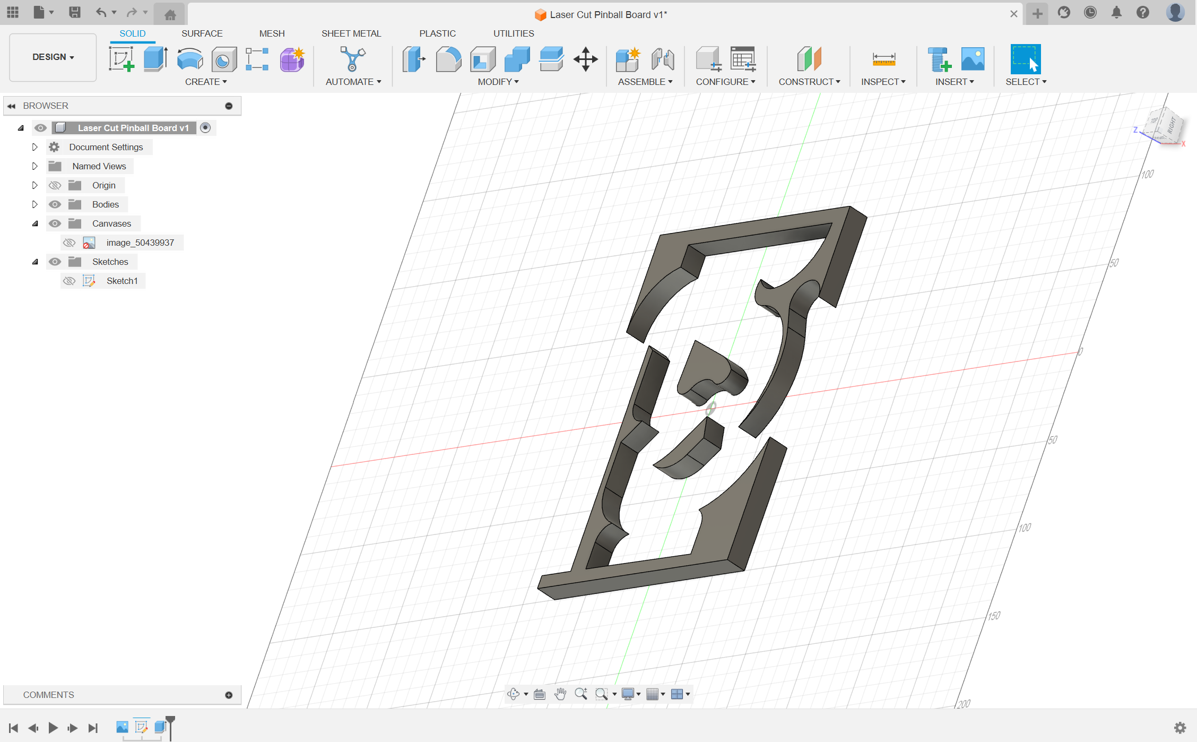The image size is (1197, 742).
Task: Collapse the Sketches folder
Action: (35, 262)
